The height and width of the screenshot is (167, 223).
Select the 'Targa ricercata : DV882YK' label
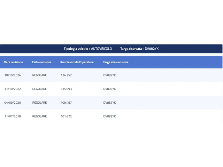[139, 49]
